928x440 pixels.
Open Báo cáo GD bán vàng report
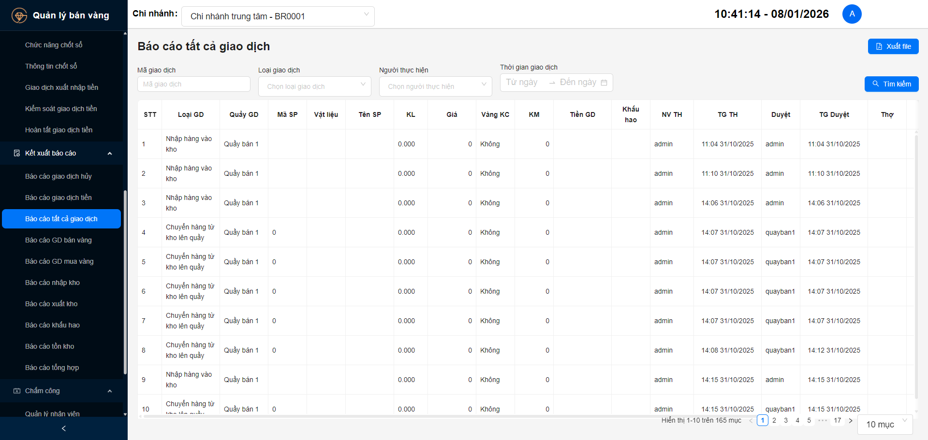[x=59, y=240]
